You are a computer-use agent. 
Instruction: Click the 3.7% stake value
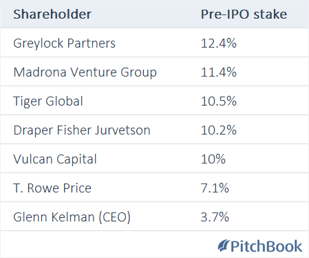[215, 217]
